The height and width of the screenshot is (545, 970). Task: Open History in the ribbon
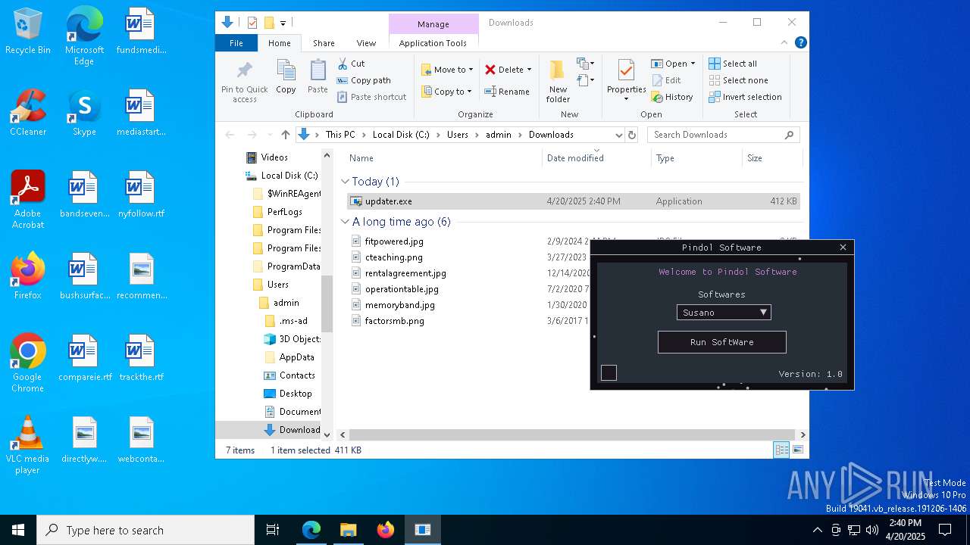(672, 97)
